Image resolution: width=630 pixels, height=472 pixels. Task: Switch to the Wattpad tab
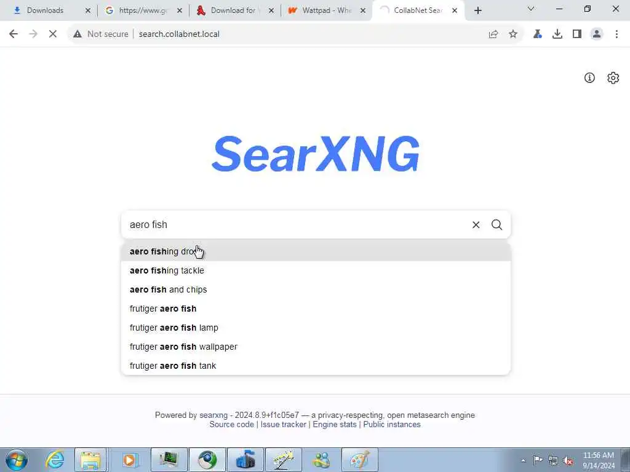coord(326,10)
